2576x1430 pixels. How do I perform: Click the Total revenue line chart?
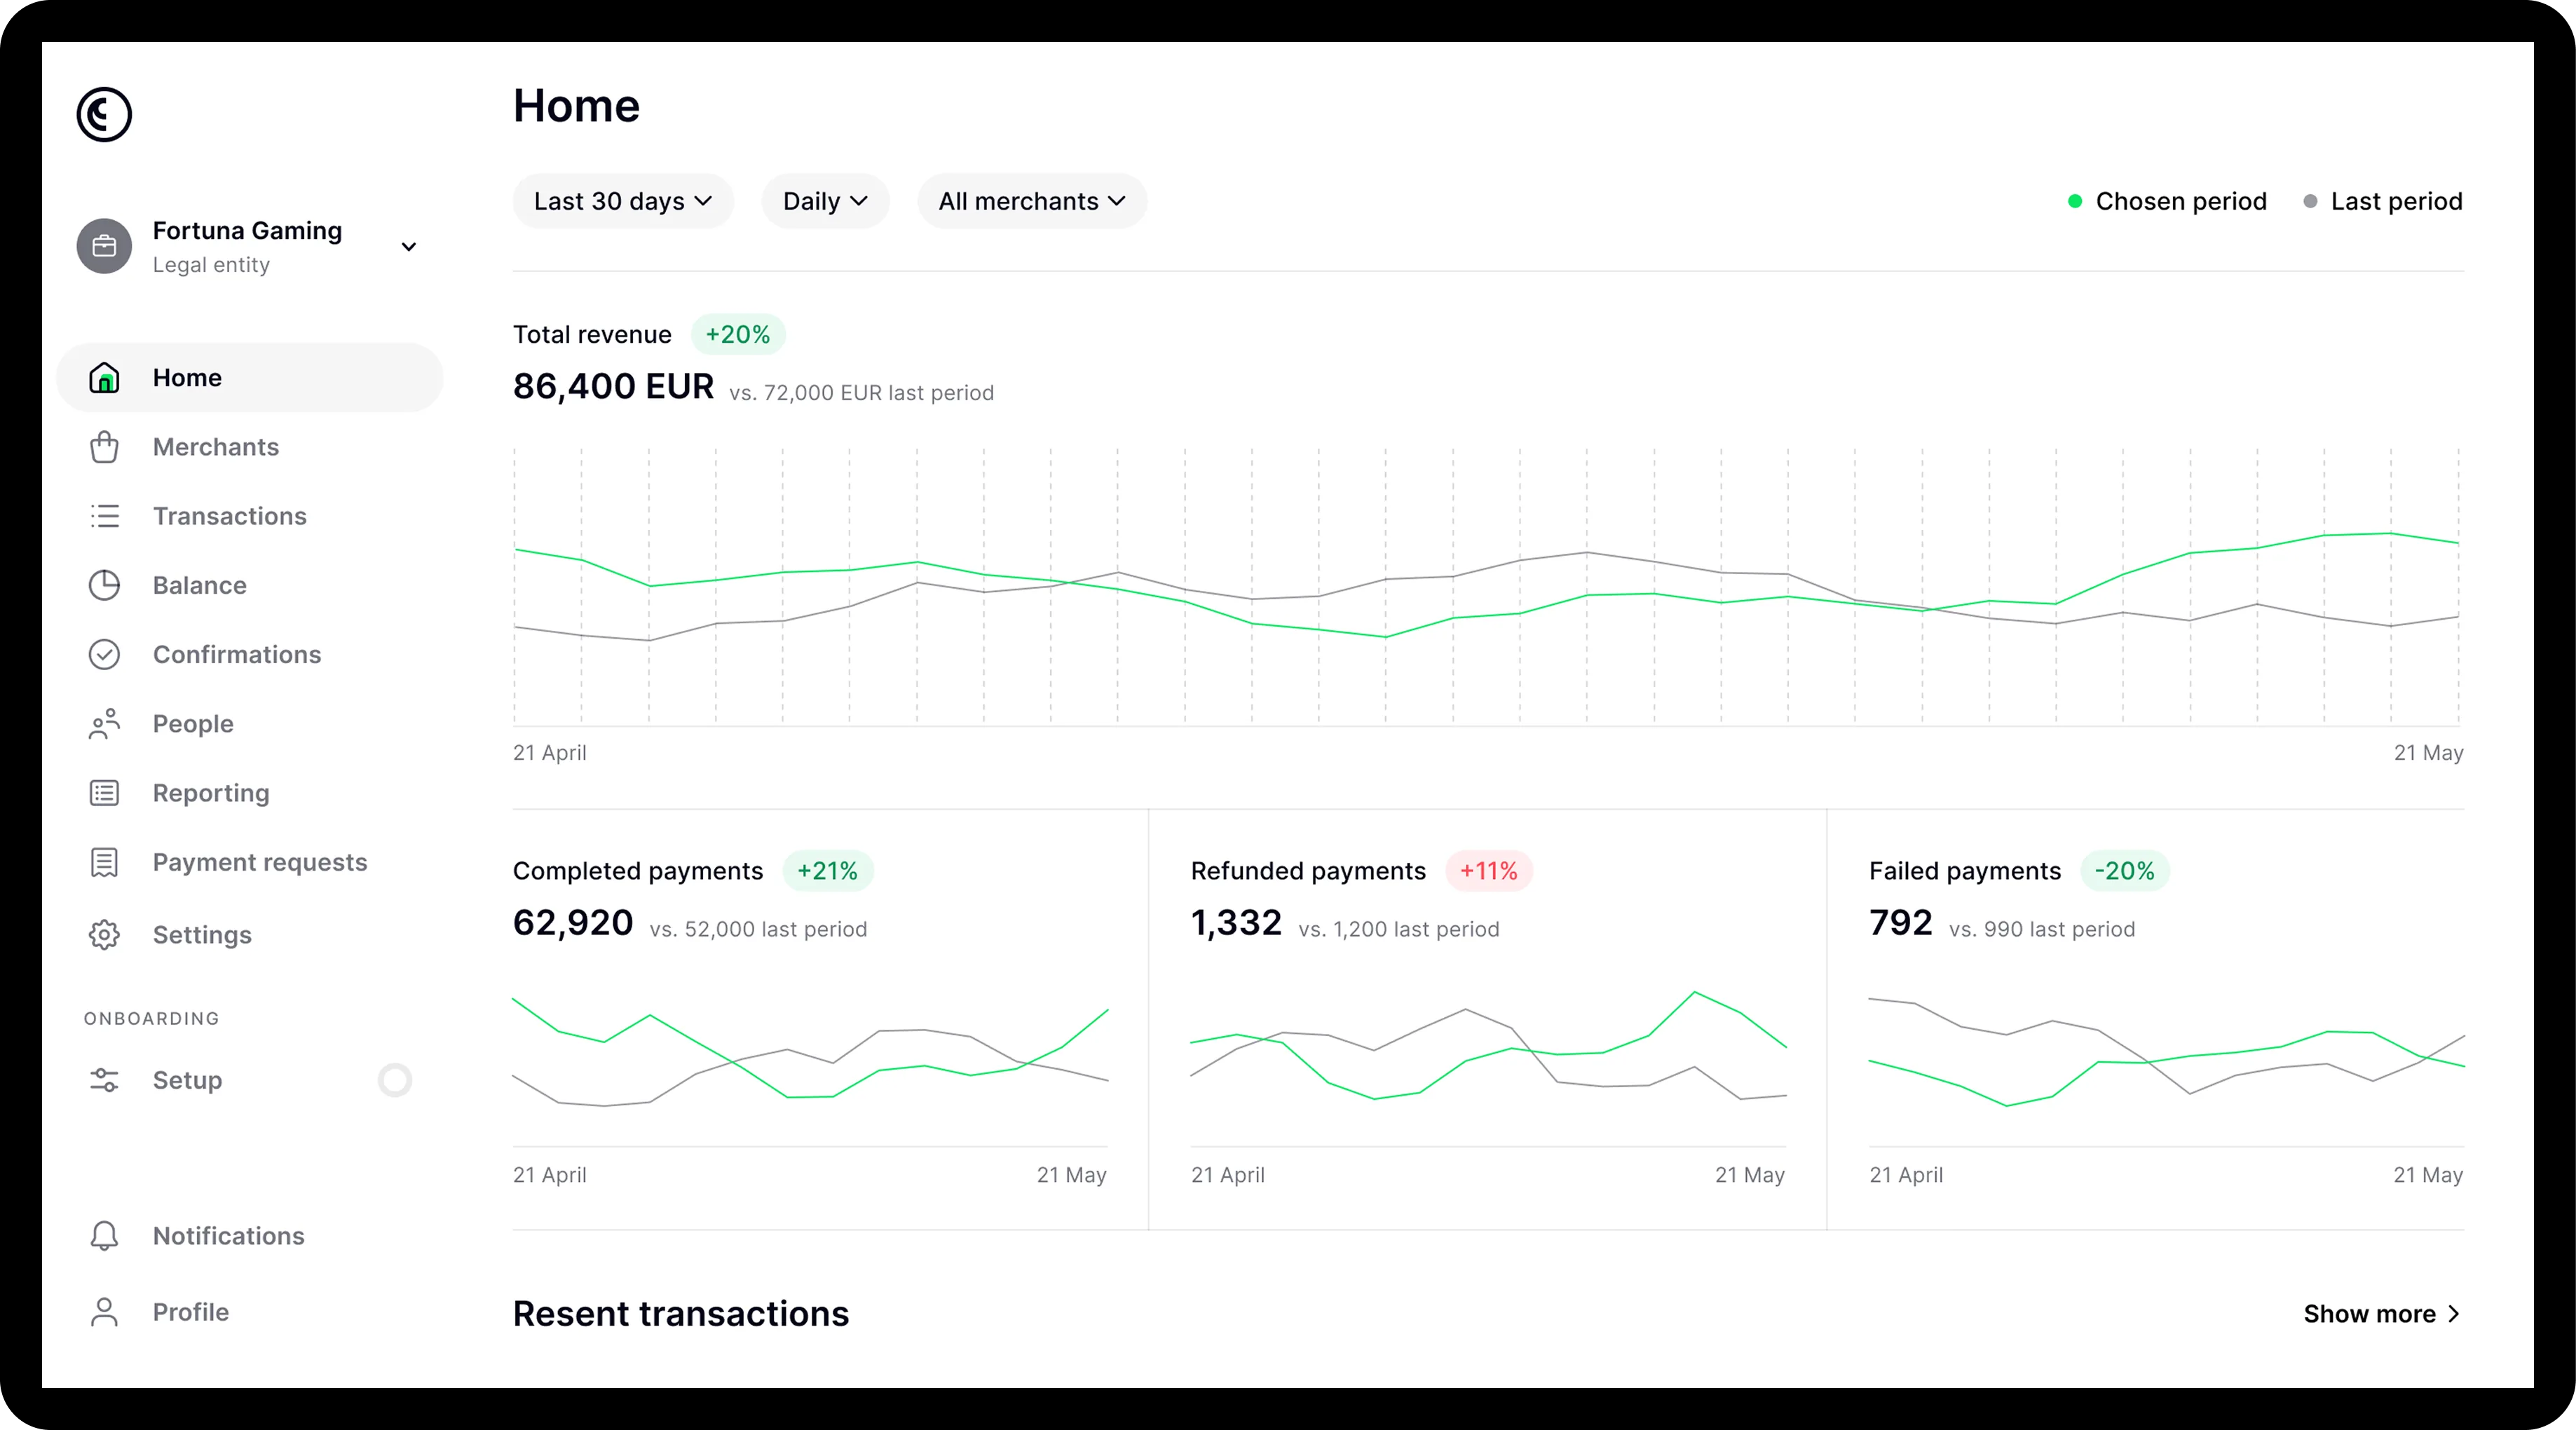(1487, 586)
